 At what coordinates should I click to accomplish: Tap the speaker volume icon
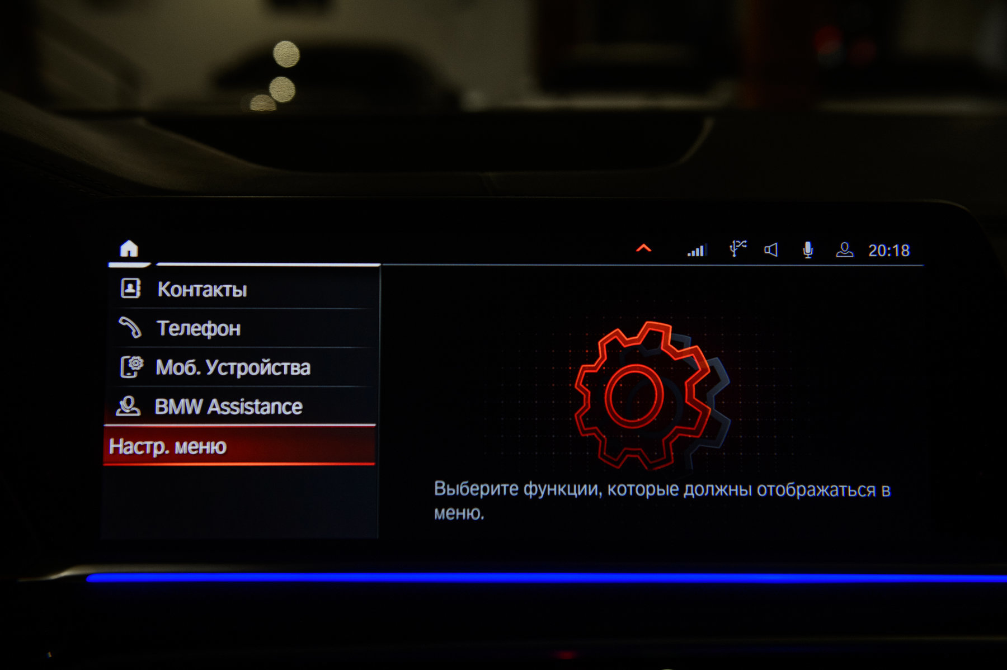click(x=771, y=250)
